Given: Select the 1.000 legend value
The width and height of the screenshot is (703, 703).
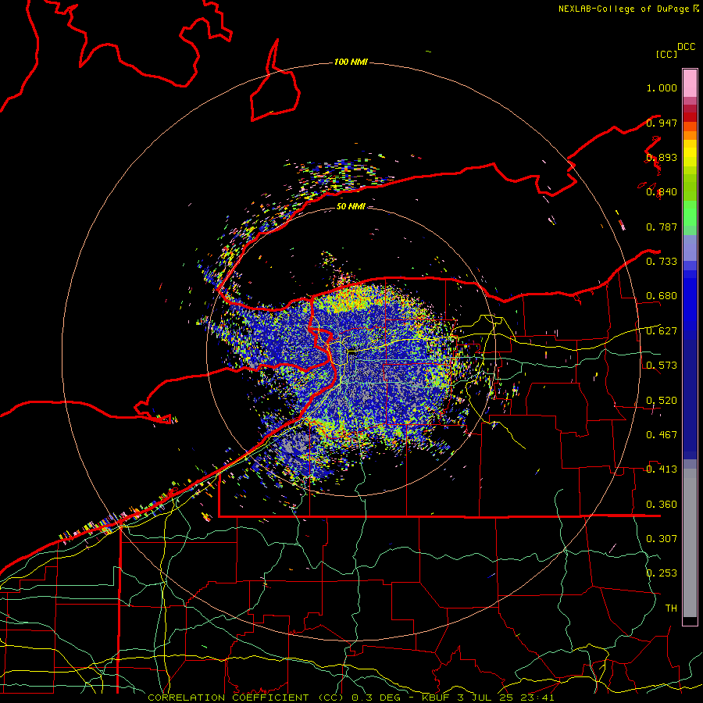Looking at the screenshot, I should (662, 87).
